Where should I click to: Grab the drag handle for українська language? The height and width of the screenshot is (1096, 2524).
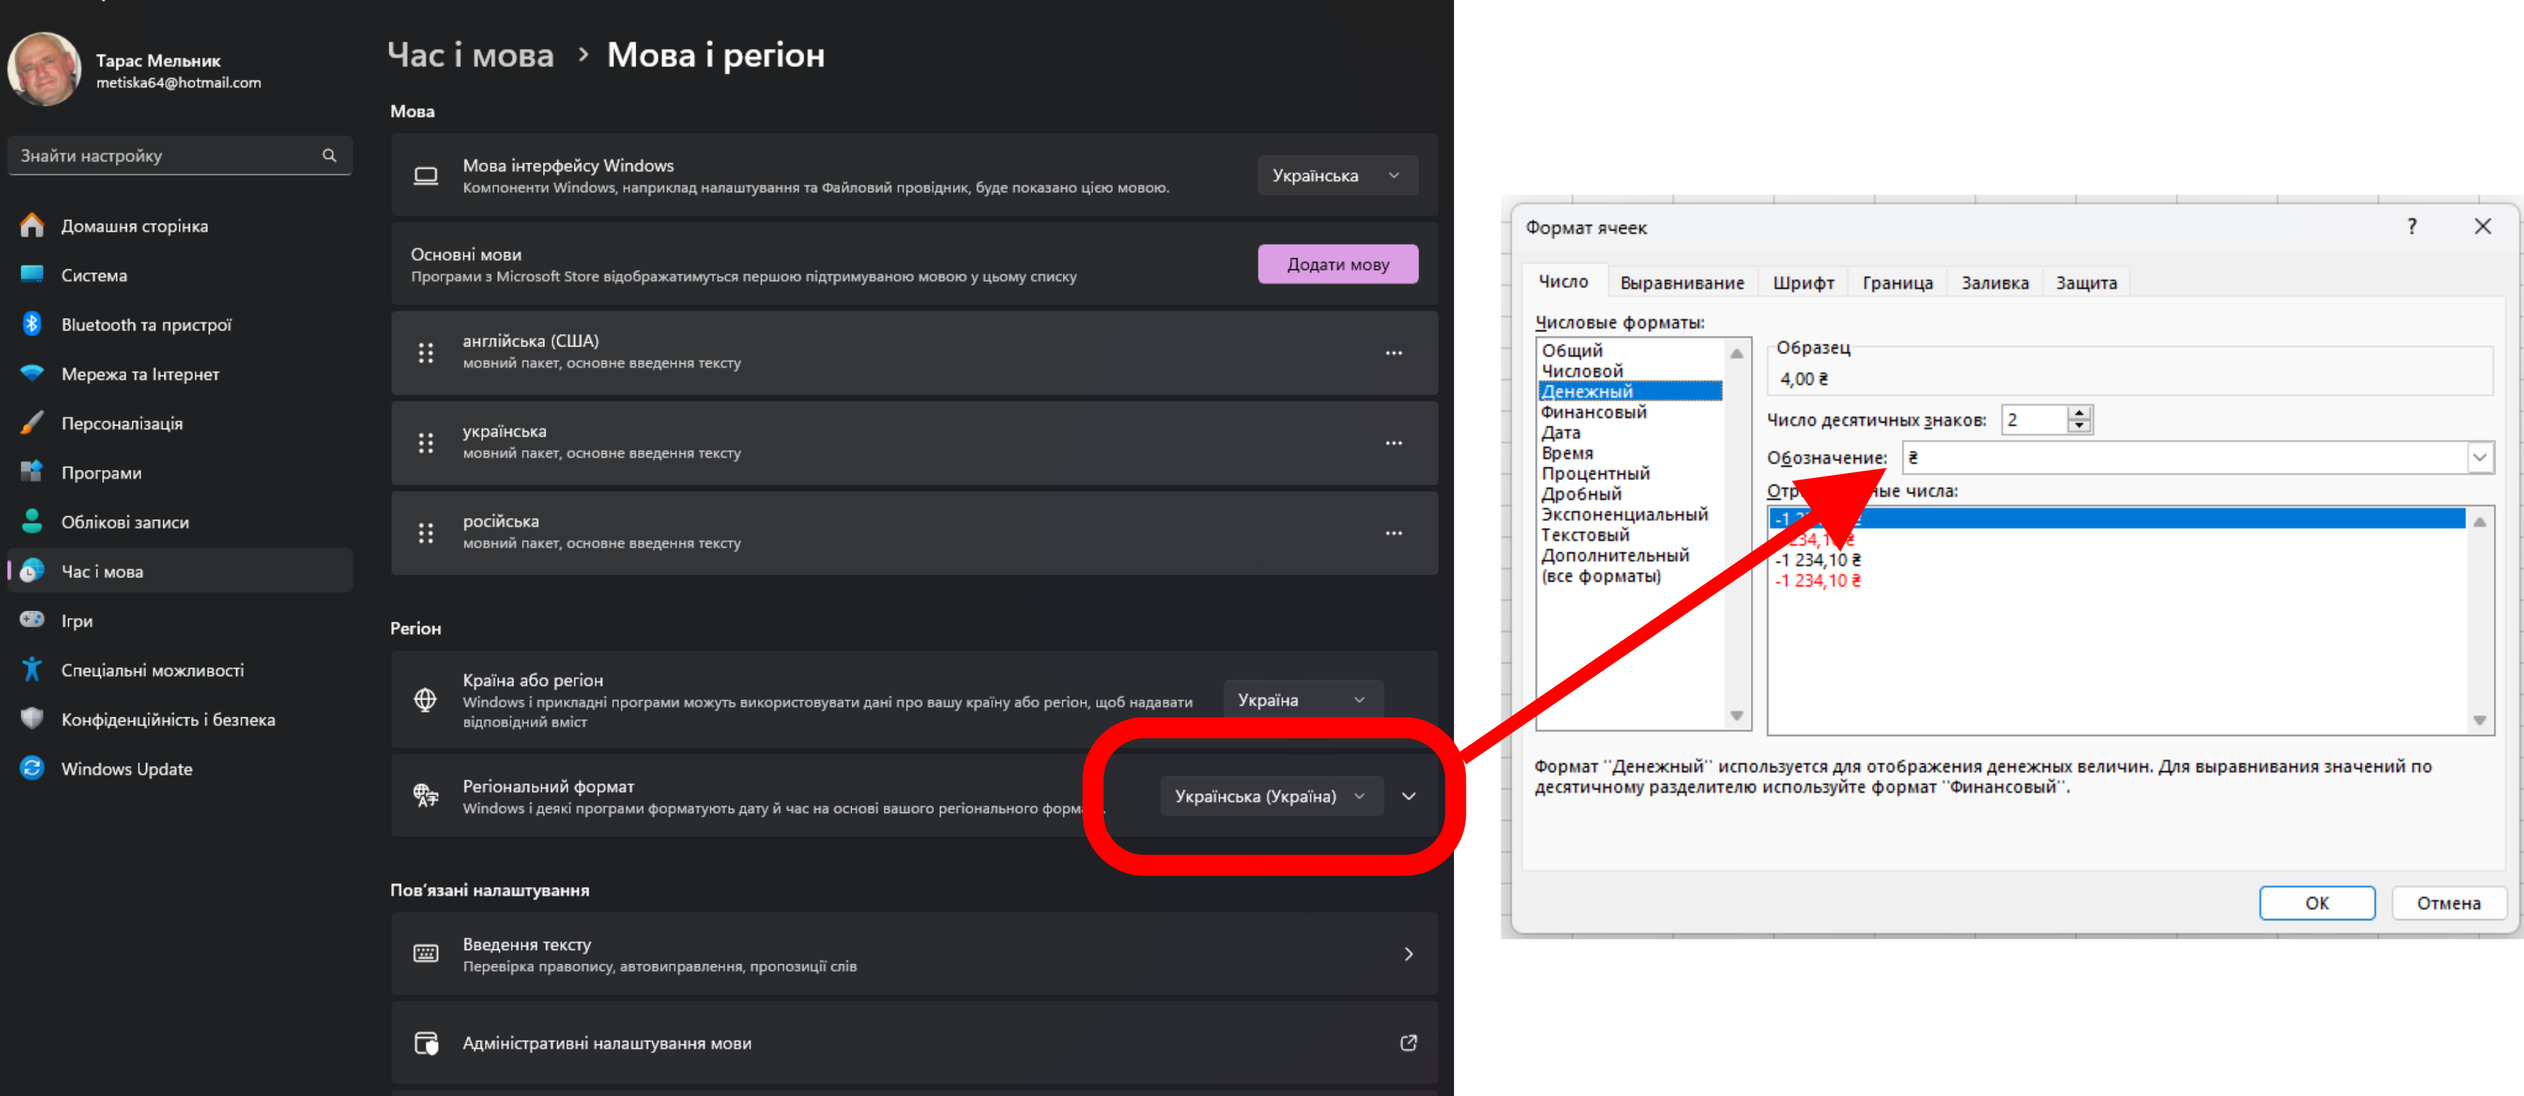pos(426,443)
